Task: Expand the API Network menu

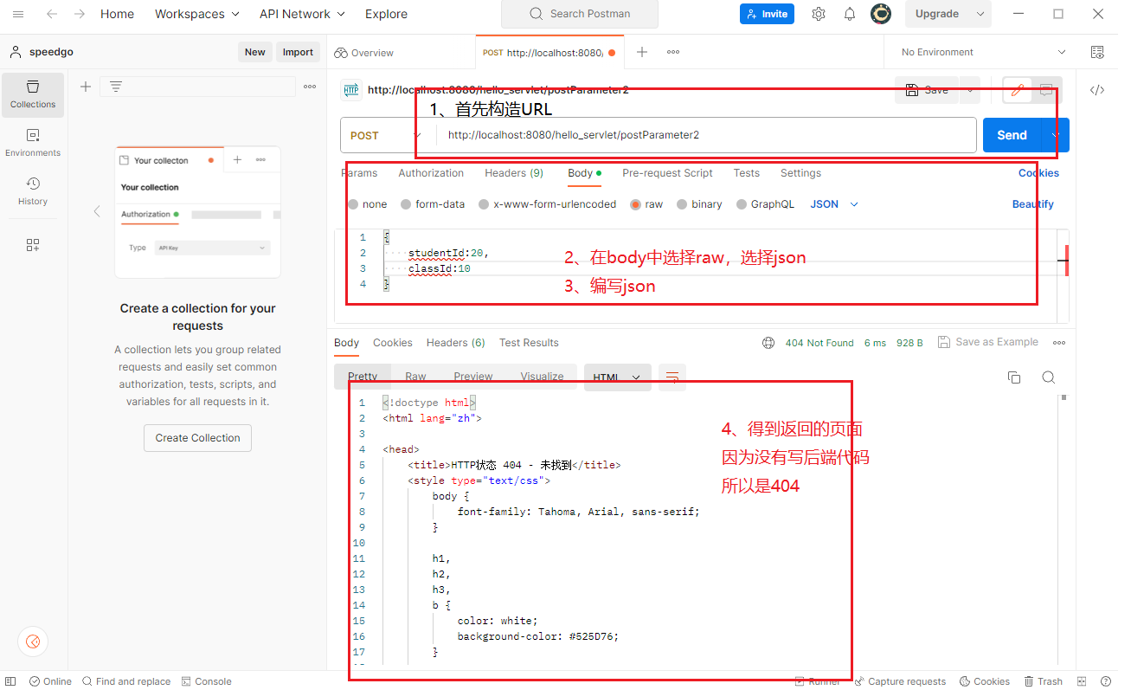Action: click(302, 14)
